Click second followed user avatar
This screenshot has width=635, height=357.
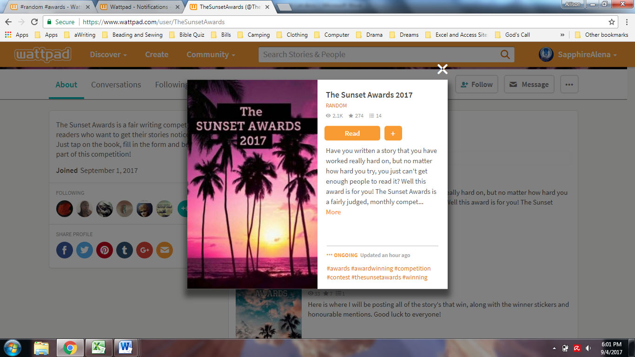coord(85,209)
